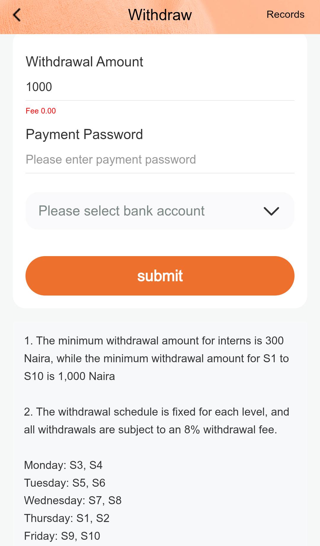Click the Withdrawal Amount heading
This screenshot has width=320, height=546.
84,62
